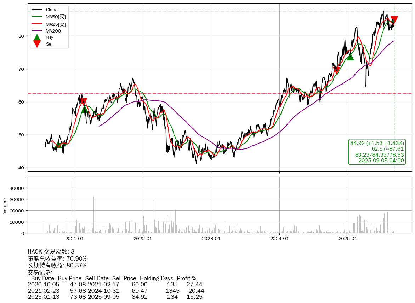The image size is (415, 303).
Task: Click the purple MA200 line sample in legend
Action: click(37, 31)
